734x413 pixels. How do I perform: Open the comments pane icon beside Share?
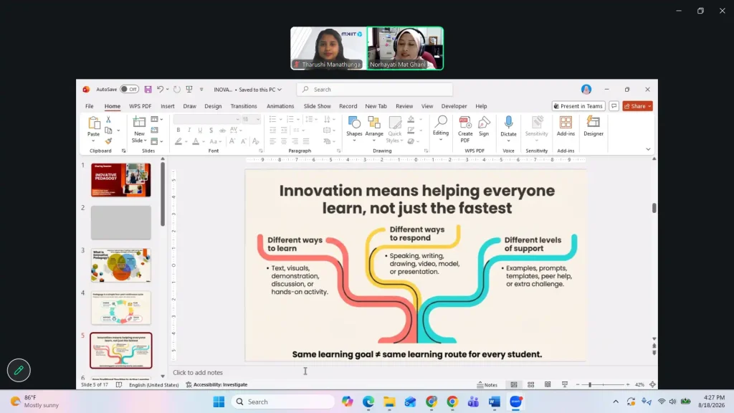614,106
